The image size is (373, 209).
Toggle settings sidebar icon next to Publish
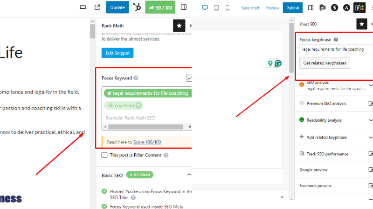click(x=311, y=8)
